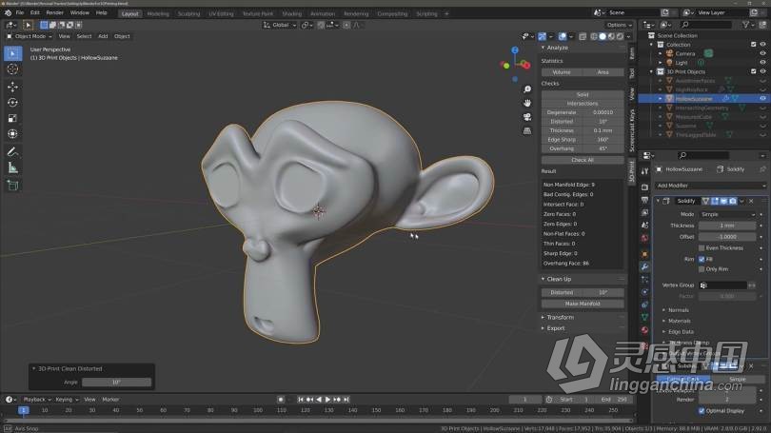Switch perspective/orthographic grid icon
The image size is (771, 433).
[527, 130]
